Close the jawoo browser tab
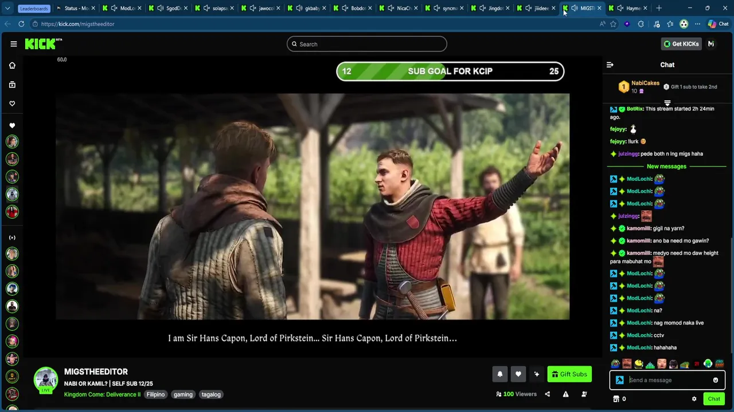This screenshot has width=734, height=412. pyautogui.click(x=278, y=8)
